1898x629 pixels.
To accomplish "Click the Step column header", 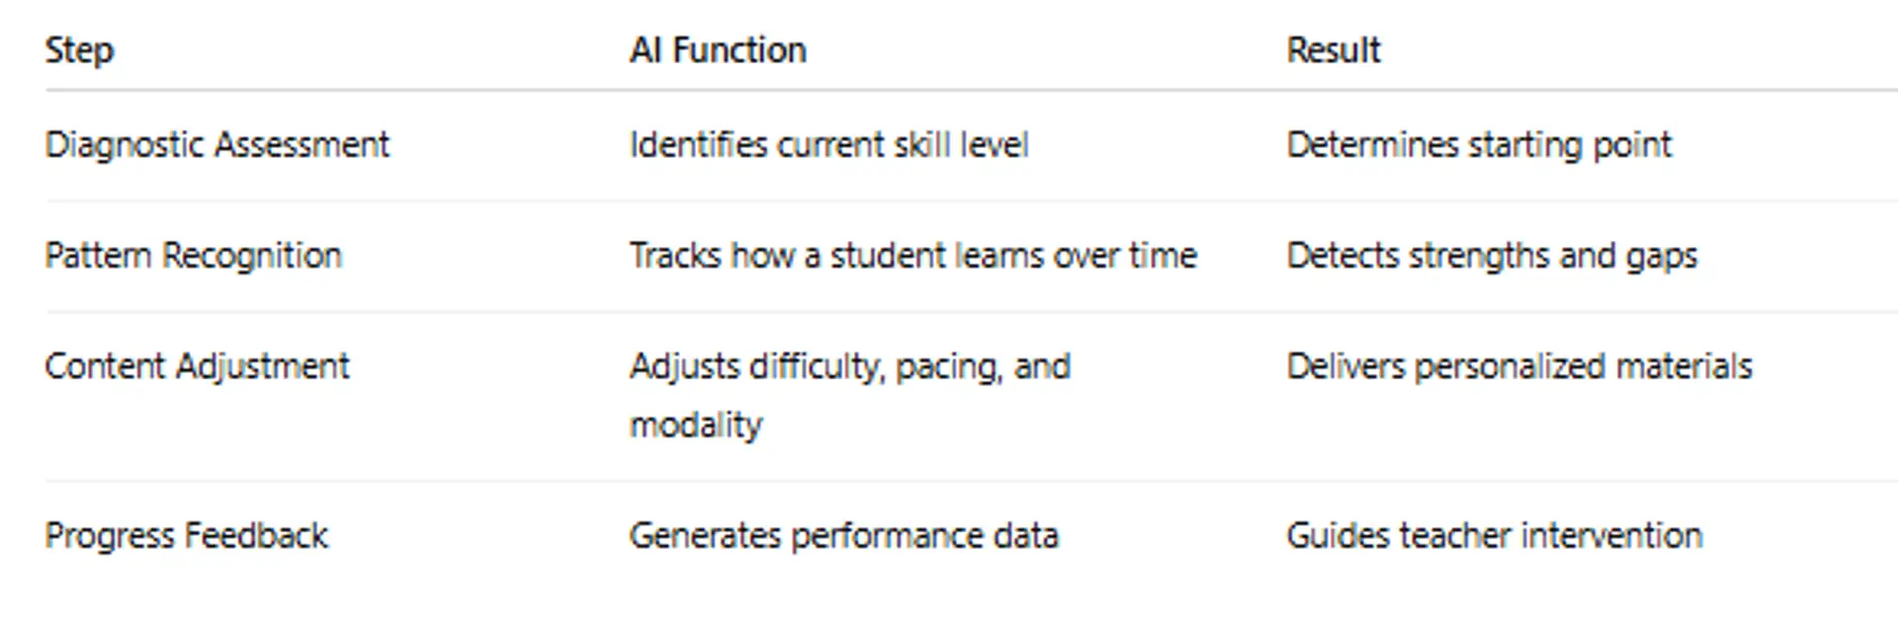I will coord(79,50).
